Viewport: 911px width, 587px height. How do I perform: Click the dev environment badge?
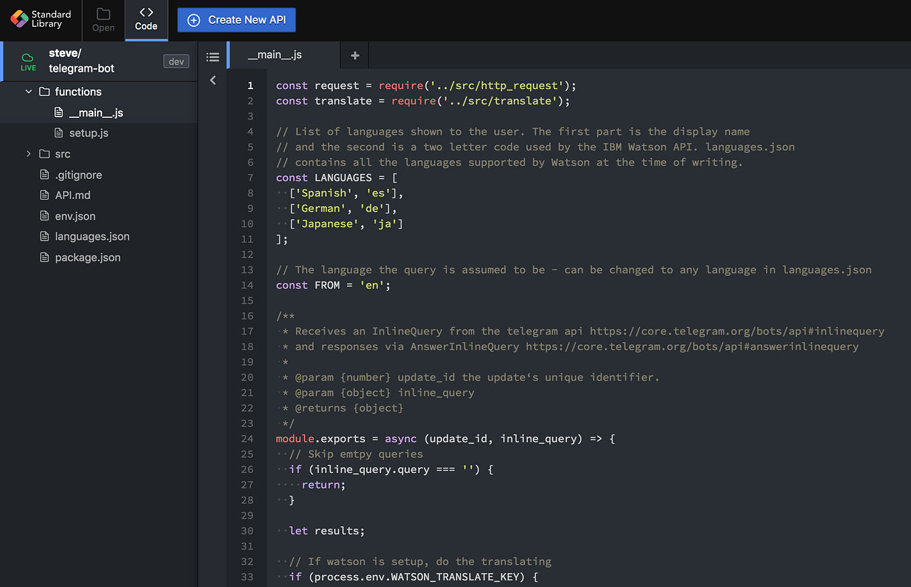tap(176, 61)
